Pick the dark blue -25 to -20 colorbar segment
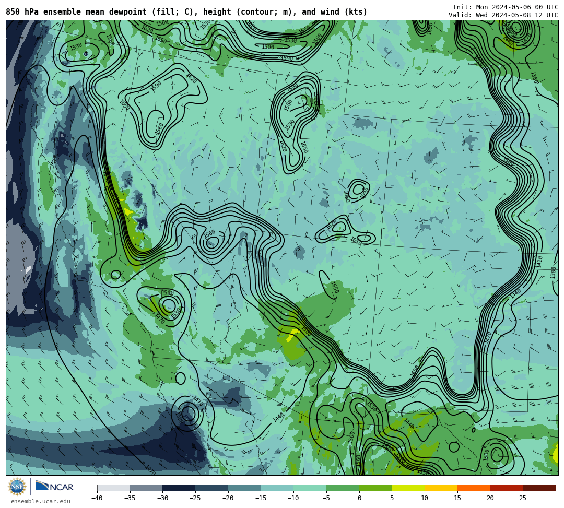The height and width of the screenshot is (508, 564). tap(211, 488)
